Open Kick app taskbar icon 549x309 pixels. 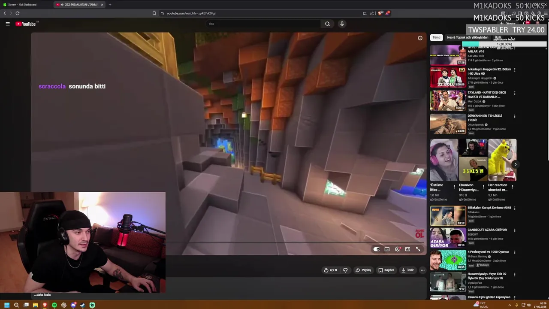(92, 305)
